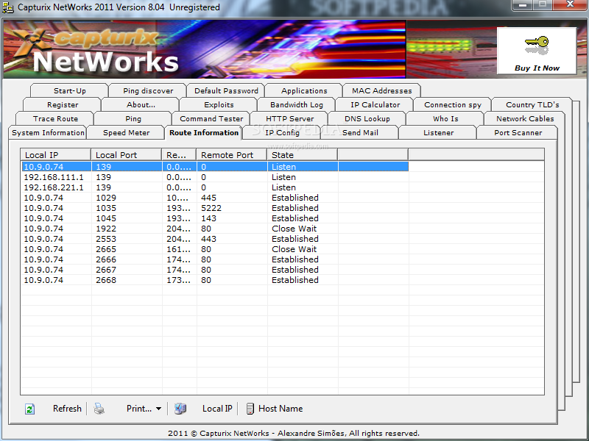Click the Buy It Now text

(537, 68)
